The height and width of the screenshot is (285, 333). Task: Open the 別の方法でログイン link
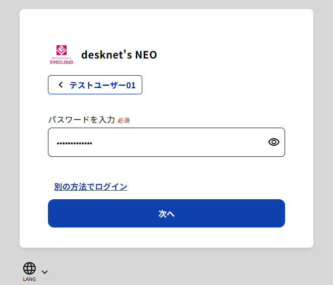point(91,187)
